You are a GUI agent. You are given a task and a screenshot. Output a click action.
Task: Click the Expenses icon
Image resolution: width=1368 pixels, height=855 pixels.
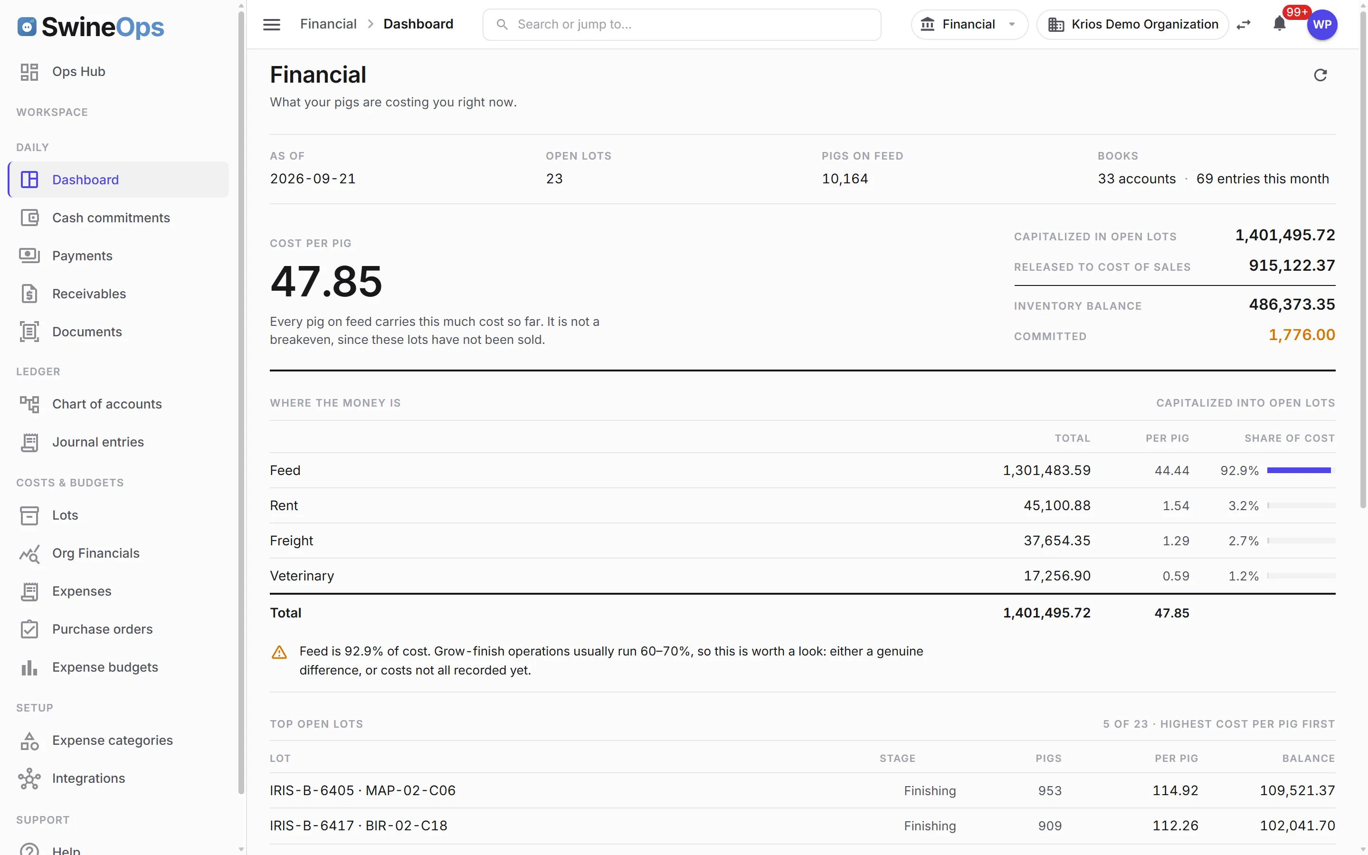click(x=29, y=591)
